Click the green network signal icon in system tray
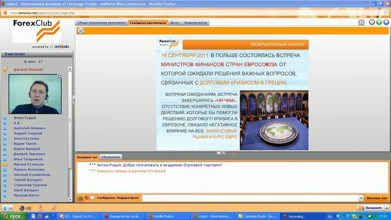 click(x=375, y=216)
